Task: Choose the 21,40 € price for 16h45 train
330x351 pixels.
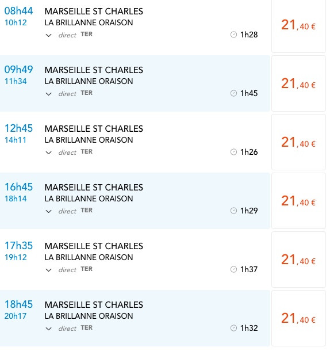Action: [298, 201]
